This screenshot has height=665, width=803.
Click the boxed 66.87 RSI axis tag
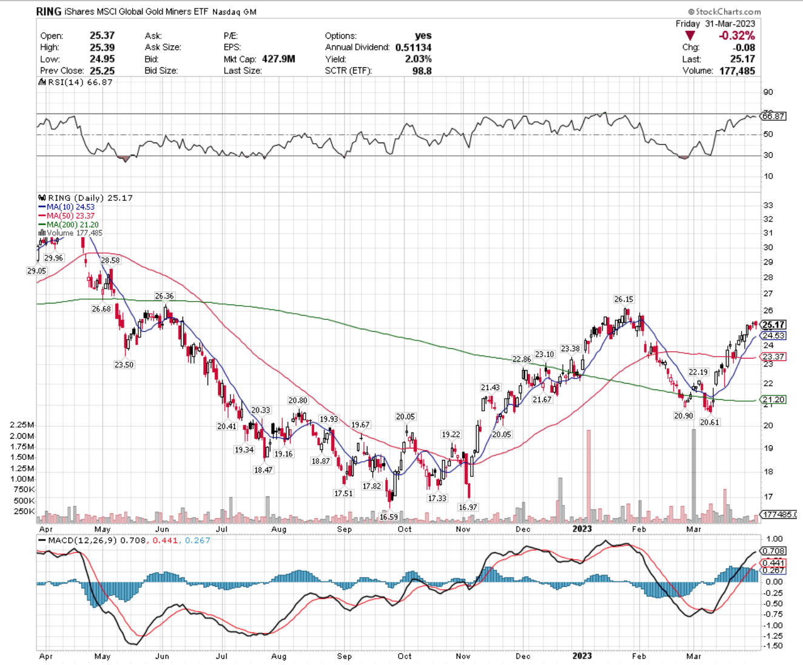click(x=774, y=116)
